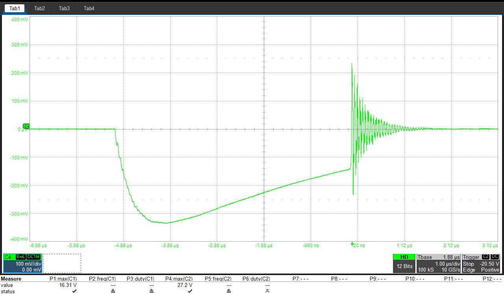
Task: Click the P2 status warning icon
Action: tap(113, 291)
